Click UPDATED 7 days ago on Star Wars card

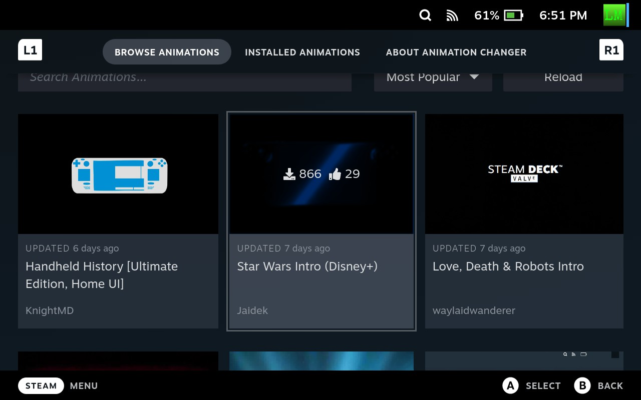[283, 248]
